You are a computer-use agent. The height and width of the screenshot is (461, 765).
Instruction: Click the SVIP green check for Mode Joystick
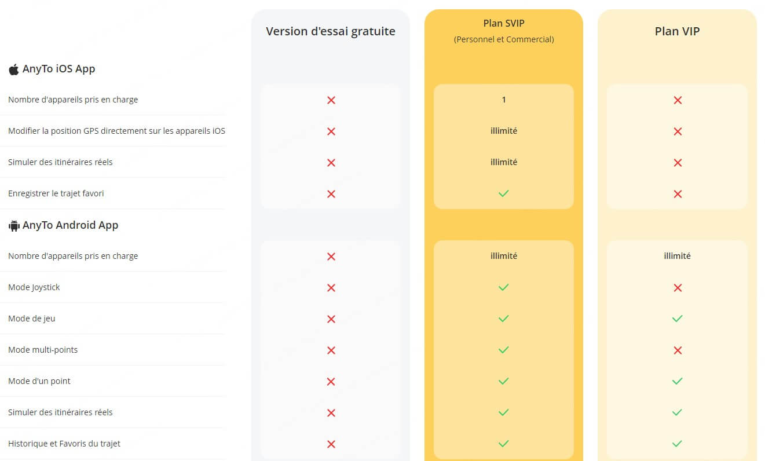(x=504, y=287)
